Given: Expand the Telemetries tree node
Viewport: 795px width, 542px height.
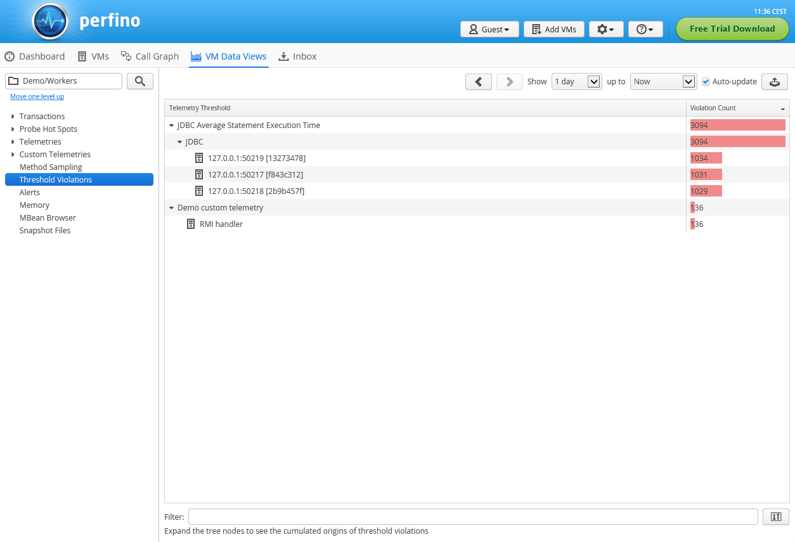Looking at the screenshot, I should pyautogui.click(x=13, y=142).
